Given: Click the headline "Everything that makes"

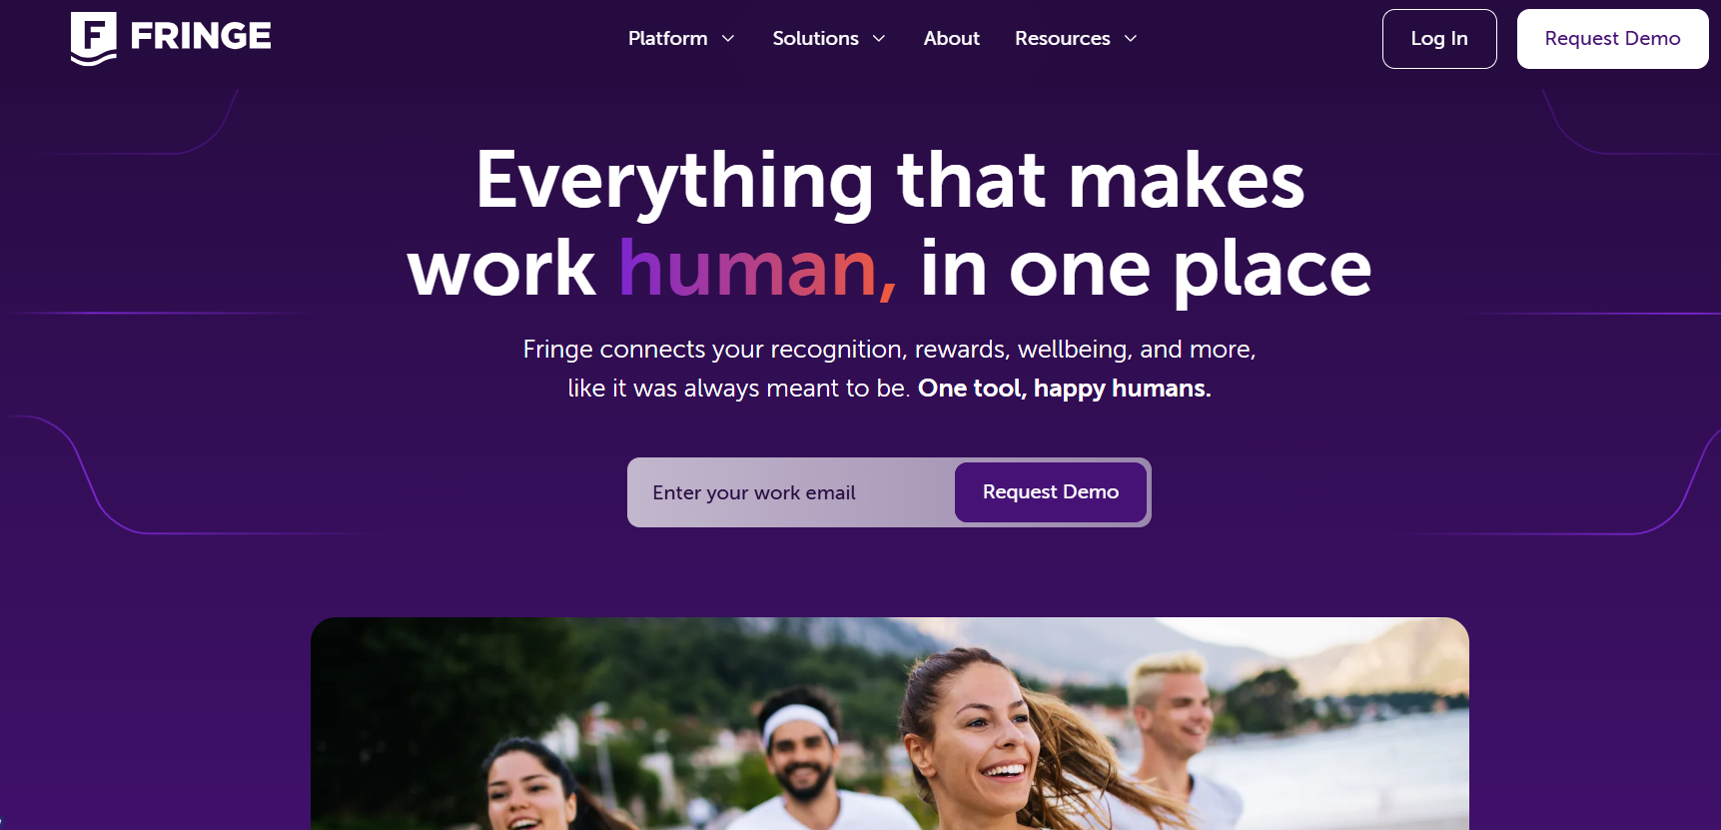Looking at the screenshot, I should tap(890, 180).
